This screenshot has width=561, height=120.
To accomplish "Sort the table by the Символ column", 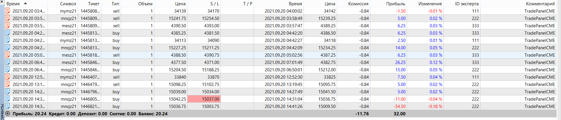I will 68,4.
